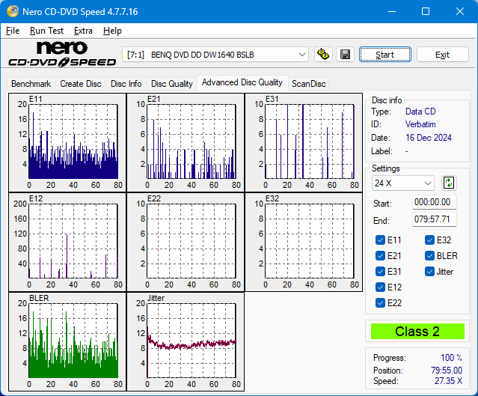The image size is (478, 396).
Task: Click the E12 error graph
Action: pos(67,242)
